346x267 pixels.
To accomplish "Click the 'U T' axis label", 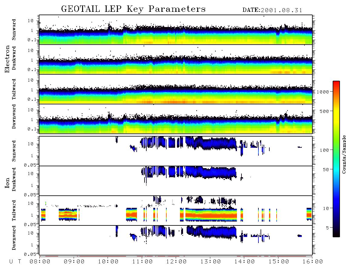I will tap(15, 262).
